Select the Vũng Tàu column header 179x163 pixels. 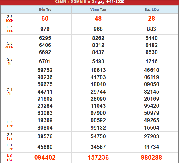(x=98, y=10)
